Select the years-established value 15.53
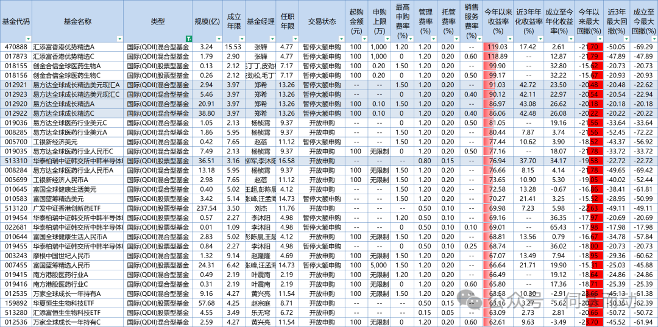The height and width of the screenshot is (327, 658). [233, 47]
